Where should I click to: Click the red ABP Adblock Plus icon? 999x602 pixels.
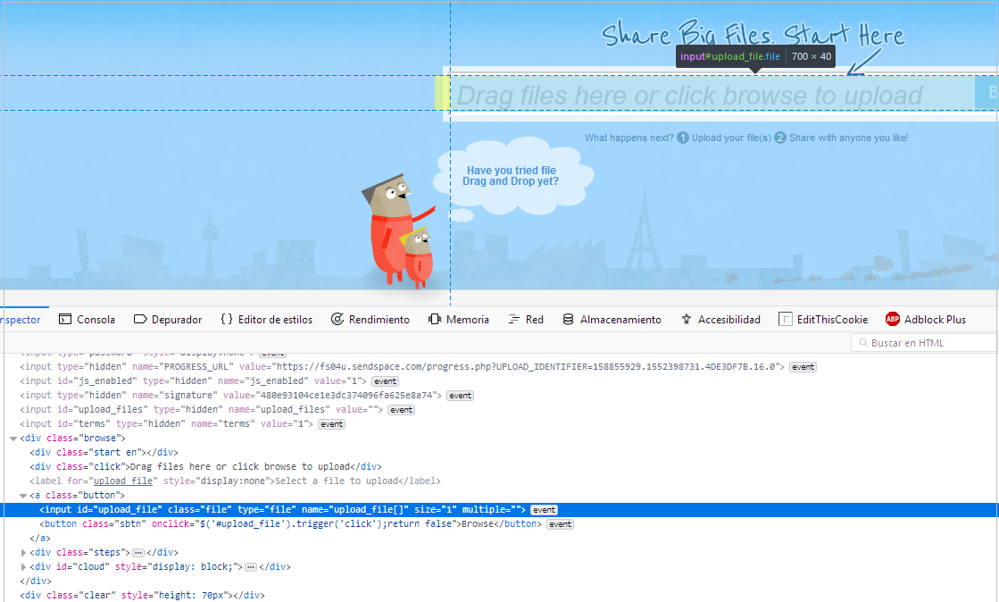click(893, 320)
